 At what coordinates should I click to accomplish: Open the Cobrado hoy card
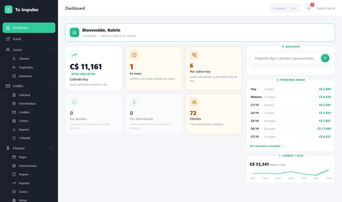coord(93,69)
